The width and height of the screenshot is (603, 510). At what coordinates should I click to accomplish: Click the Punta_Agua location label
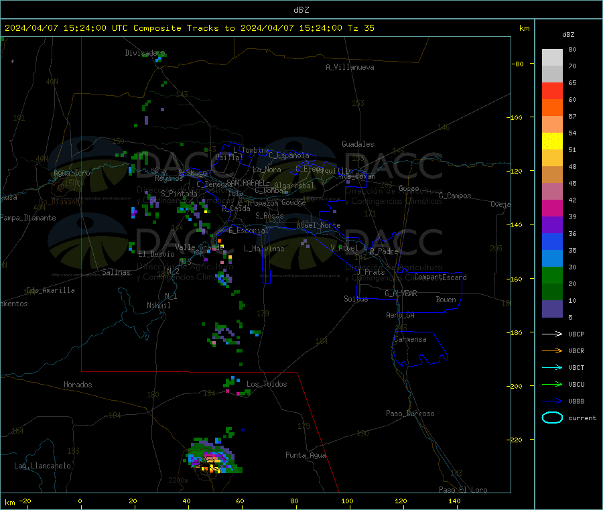(306, 455)
